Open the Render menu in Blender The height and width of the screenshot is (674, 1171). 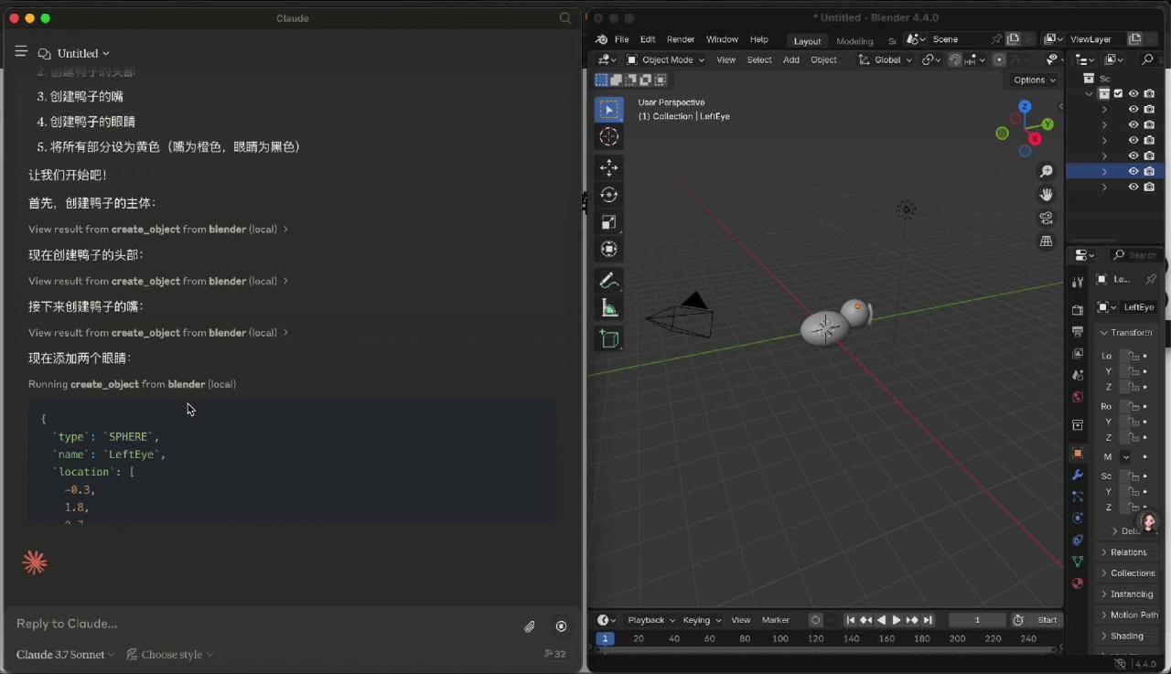click(681, 40)
